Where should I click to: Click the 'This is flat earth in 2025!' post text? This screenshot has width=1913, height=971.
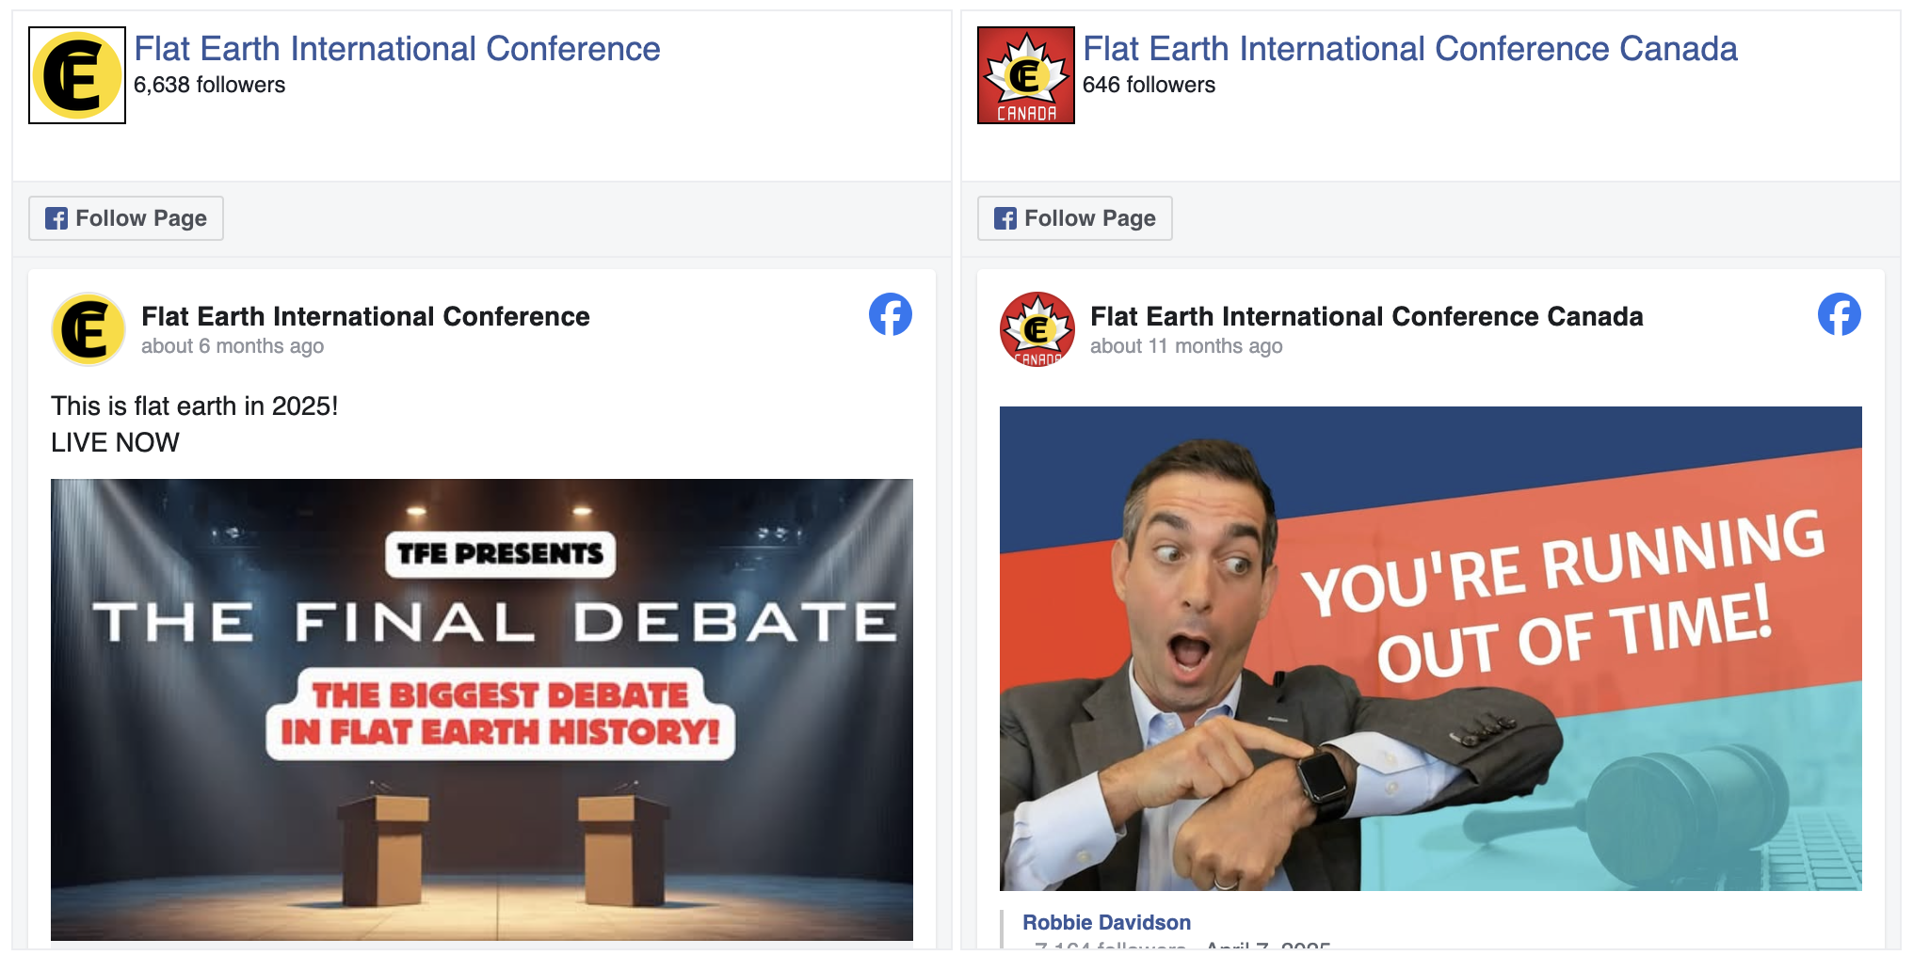click(194, 406)
